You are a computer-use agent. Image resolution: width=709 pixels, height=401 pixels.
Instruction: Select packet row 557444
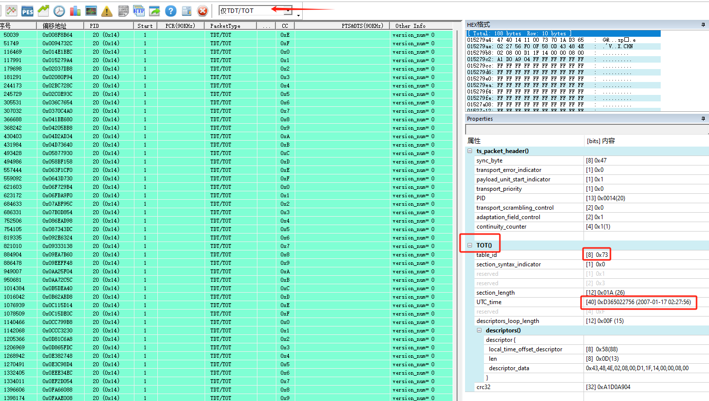(226, 170)
